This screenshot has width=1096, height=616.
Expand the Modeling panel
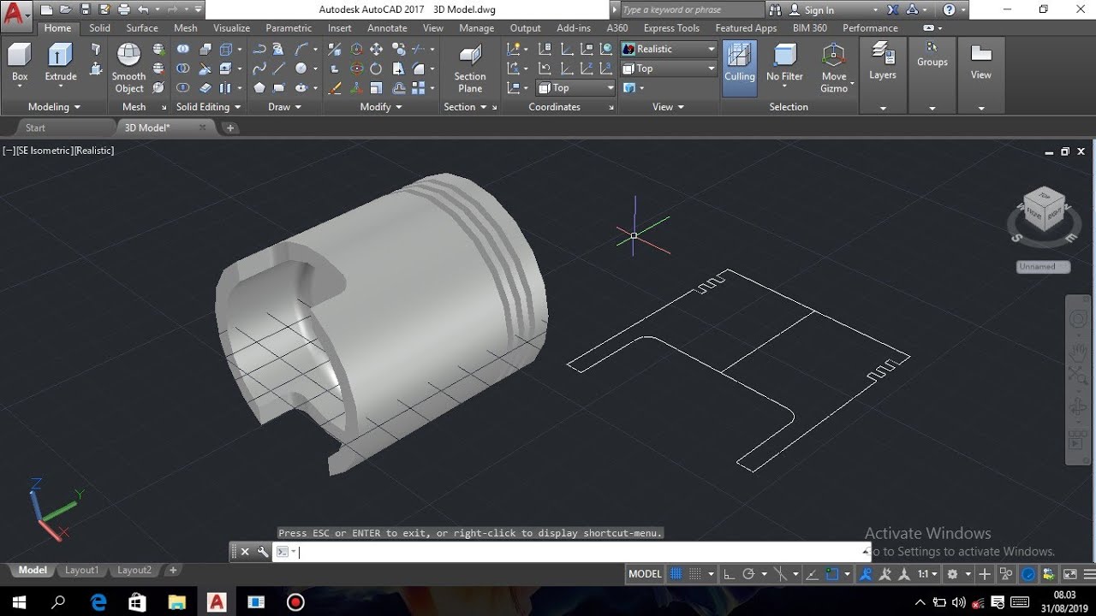pyautogui.click(x=54, y=107)
